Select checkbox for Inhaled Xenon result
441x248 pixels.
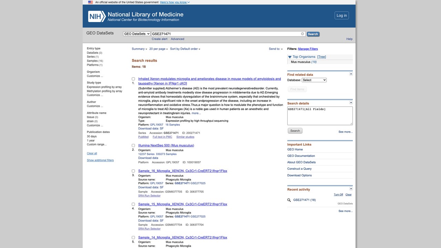133,79
